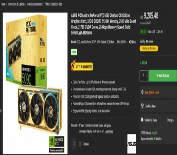Viewport: 177px width, 155px height.
Task: Open the main graphics card product image
Action: pos(35,83)
